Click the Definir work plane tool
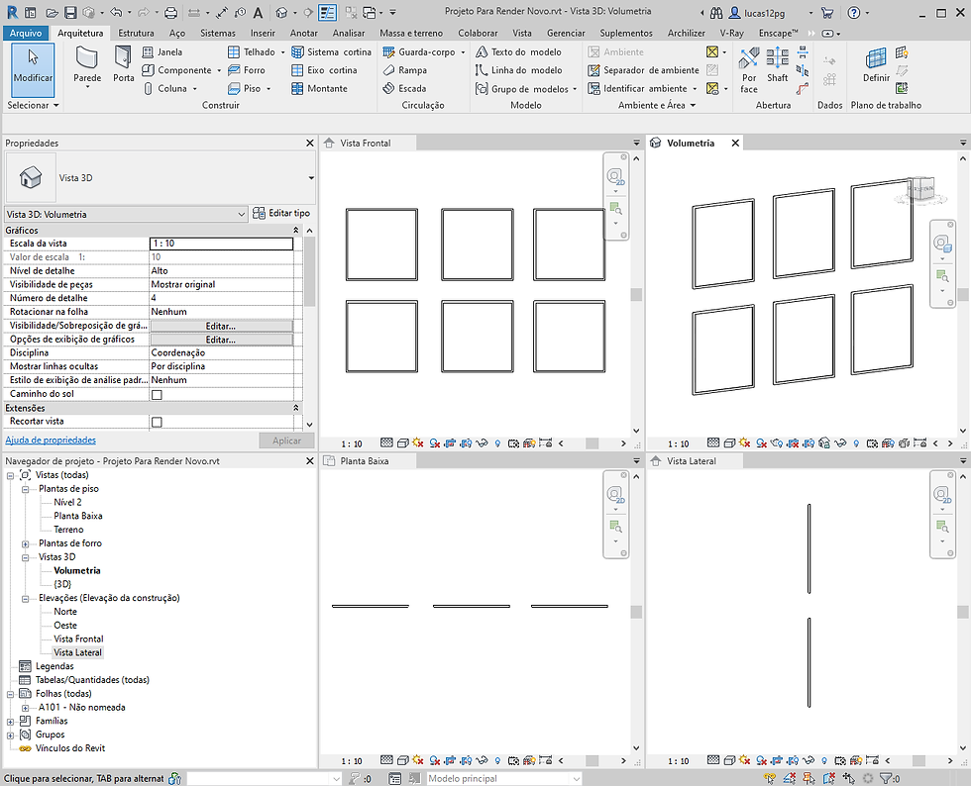 (x=876, y=65)
